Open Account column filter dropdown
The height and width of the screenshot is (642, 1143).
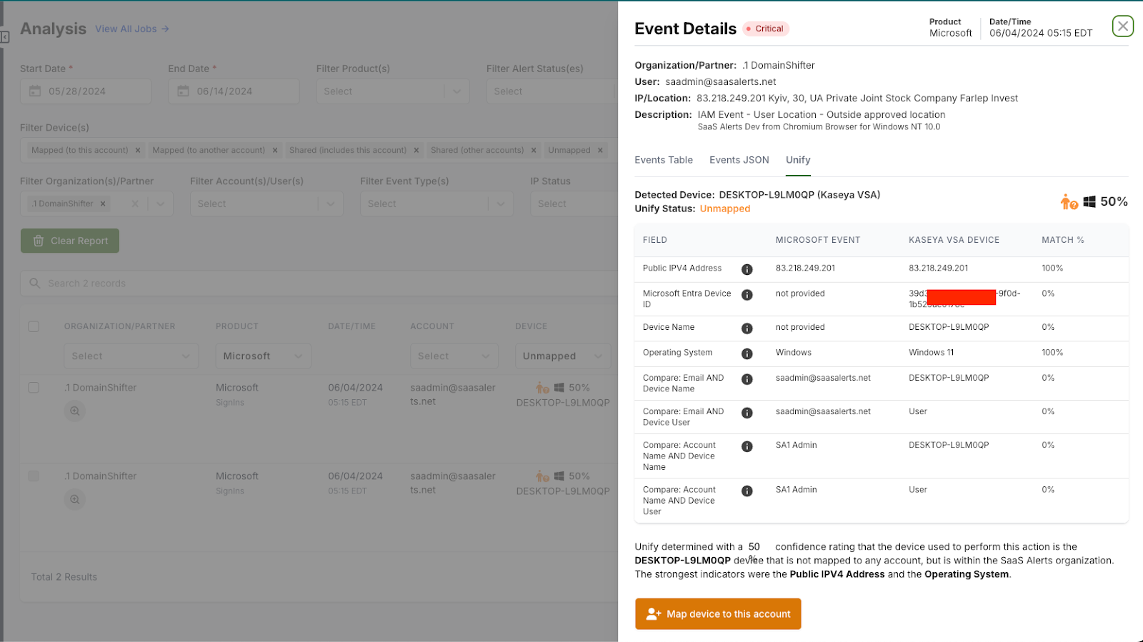click(454, 356)
